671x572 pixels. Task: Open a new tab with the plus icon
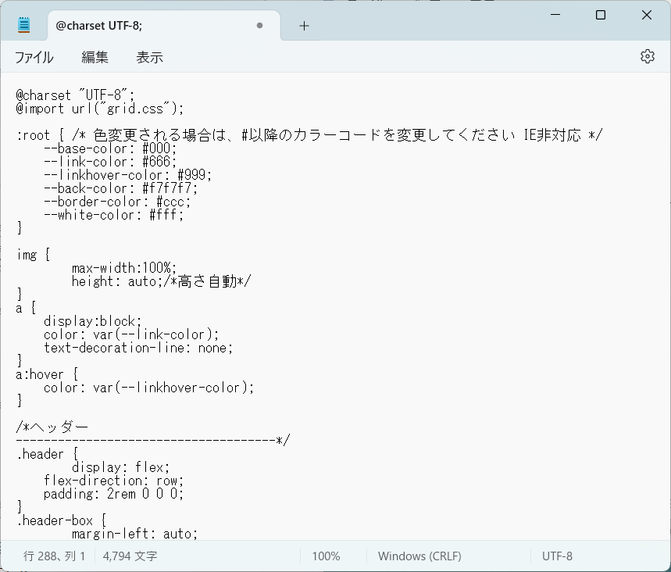pyautogui.click(x=303, y=25)
